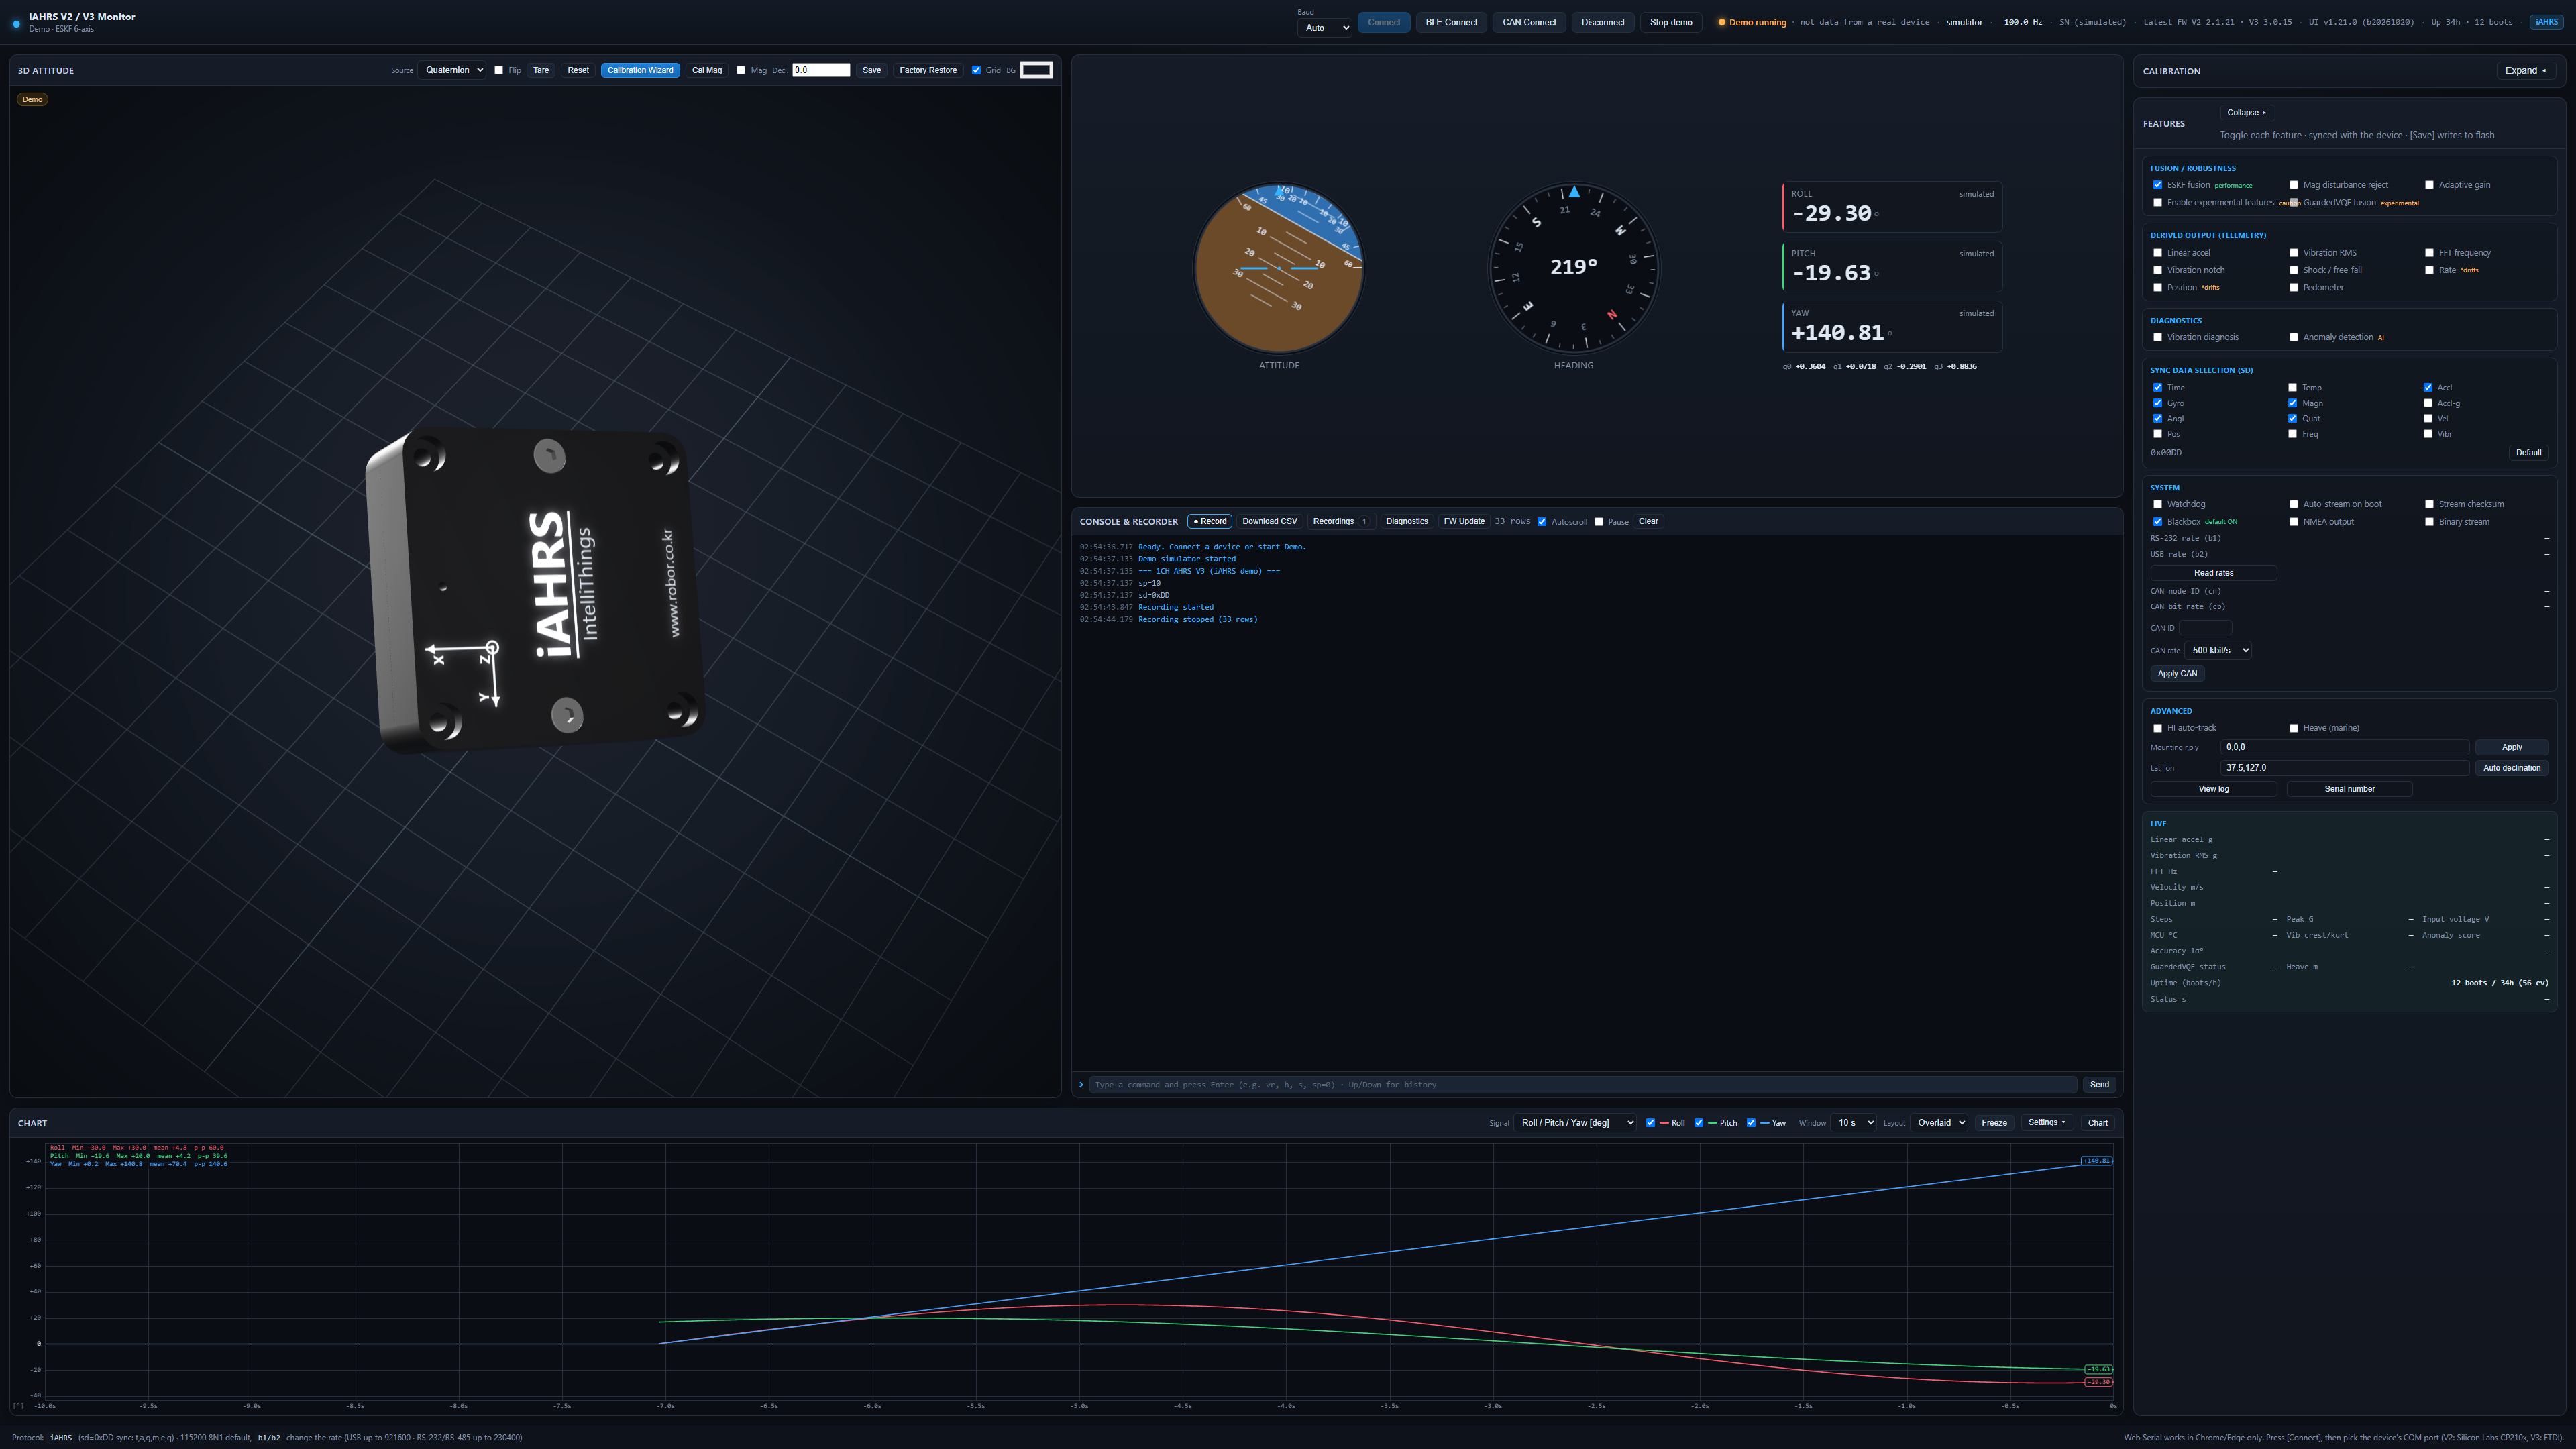Open the CAN rate 500 kbit/s dropdown
2576x1449 pixels.
[2218, 650]
